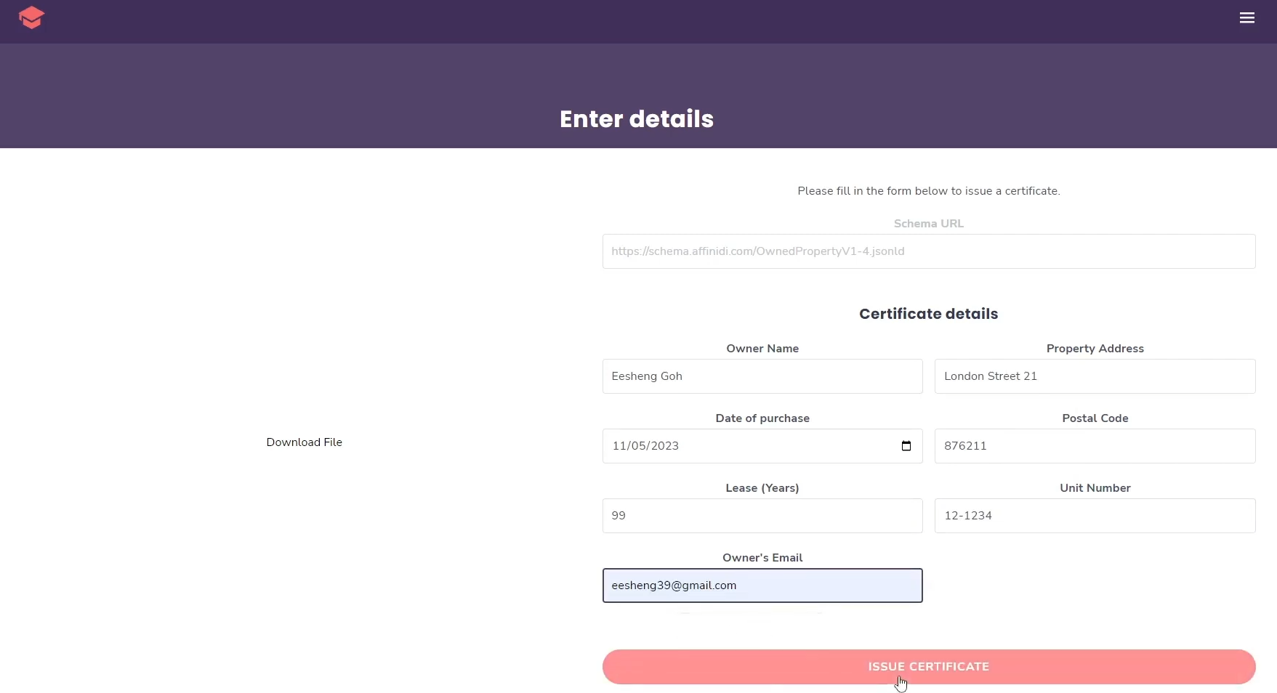1277x693 pixels.
Task: Click the Schema URL input field
Action: (x=928, y=251)
